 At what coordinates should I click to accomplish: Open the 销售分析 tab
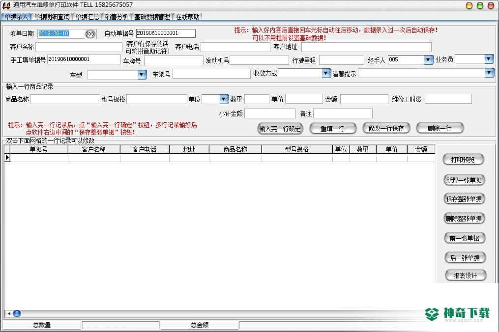pyautogui.click(x=117, y=17)
